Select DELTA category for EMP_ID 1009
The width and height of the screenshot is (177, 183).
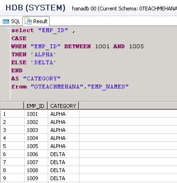[63, 178]
